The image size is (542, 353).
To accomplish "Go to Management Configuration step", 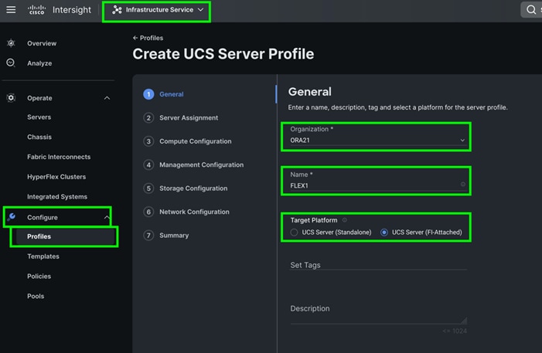I will [202, 165].
